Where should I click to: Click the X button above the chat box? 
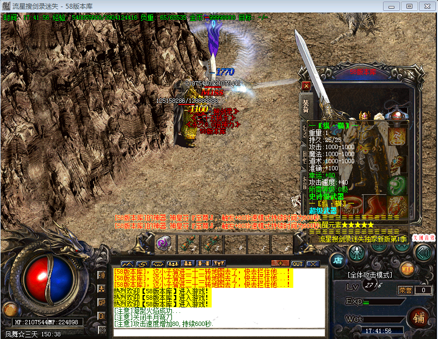(x=313, y=264)
